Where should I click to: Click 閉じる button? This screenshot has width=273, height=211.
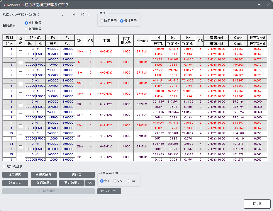pyautogui.click(x=257, y=204)
